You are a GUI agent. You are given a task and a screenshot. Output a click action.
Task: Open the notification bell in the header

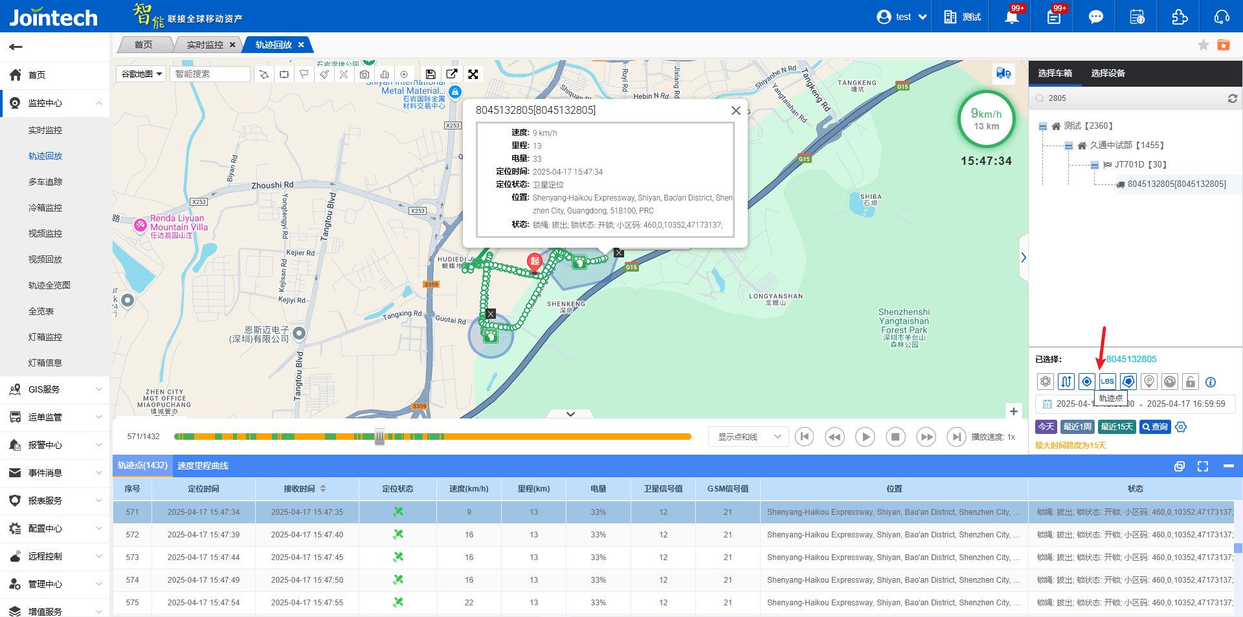(x=1011, y=17)
